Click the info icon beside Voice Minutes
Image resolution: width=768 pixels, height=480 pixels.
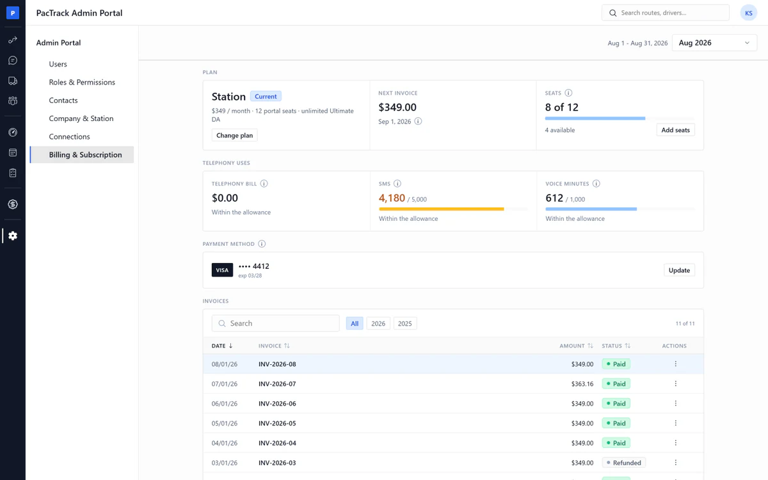point(596,184)
